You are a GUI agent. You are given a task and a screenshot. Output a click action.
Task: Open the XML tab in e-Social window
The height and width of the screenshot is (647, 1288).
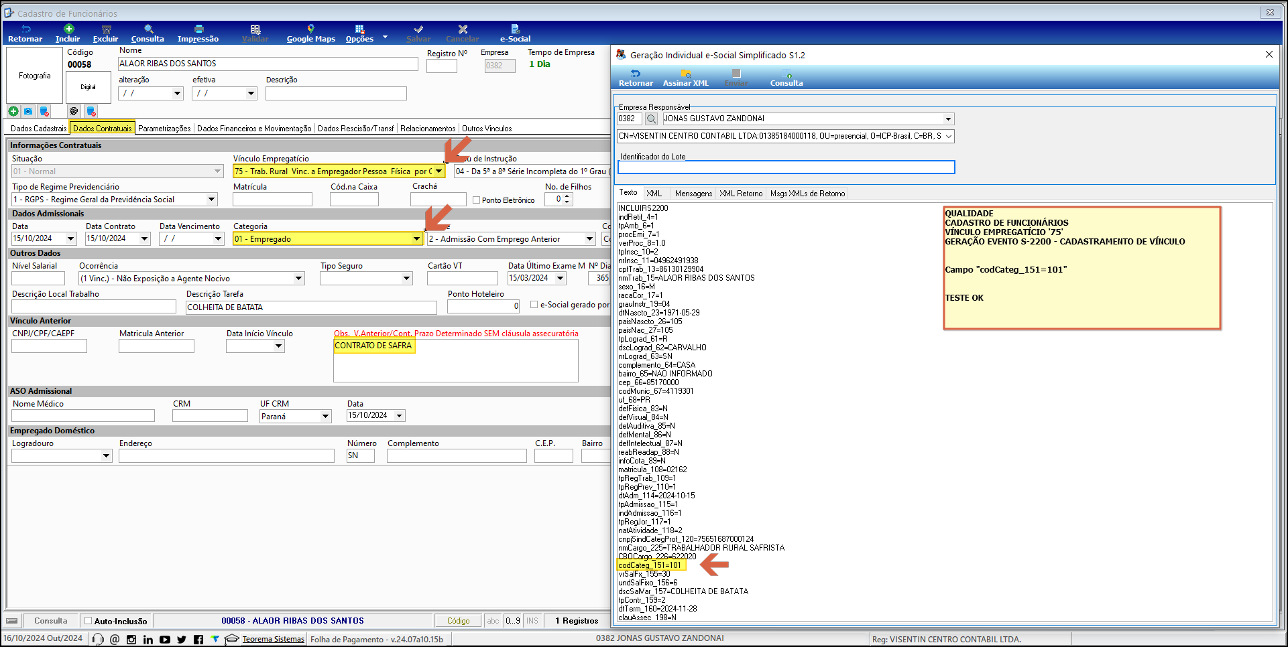(654, 194)
